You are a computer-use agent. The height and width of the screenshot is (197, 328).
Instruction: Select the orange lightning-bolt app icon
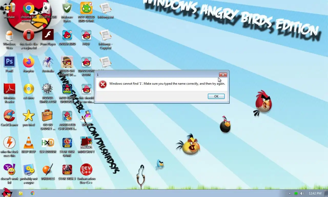(x=9, y=147)
